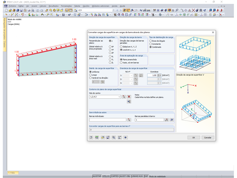Click the help question-mark icon in dialog
The width and height of the screenshot is (237, 178).
point(91,137)
